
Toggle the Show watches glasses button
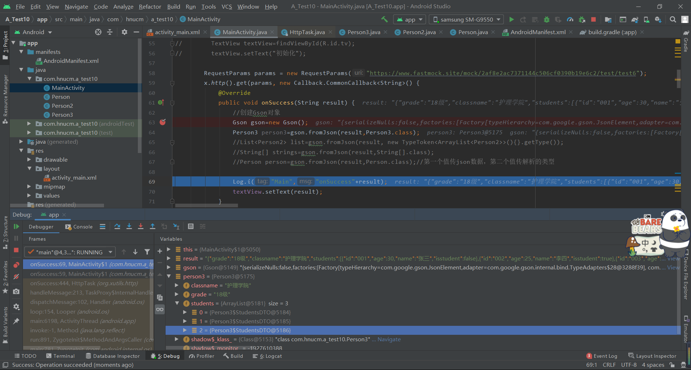(x=160, y=309)
